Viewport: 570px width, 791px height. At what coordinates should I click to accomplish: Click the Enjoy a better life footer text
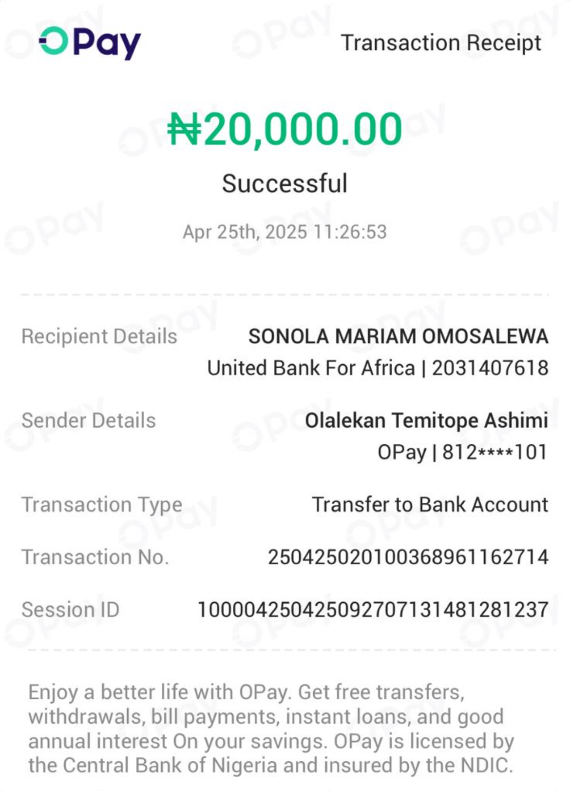[x=271, y=729]
